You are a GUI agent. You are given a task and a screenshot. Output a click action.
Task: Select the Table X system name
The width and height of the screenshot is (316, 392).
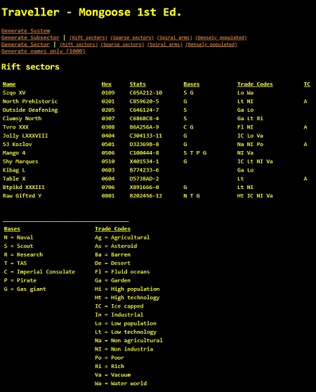coord(14,178)
